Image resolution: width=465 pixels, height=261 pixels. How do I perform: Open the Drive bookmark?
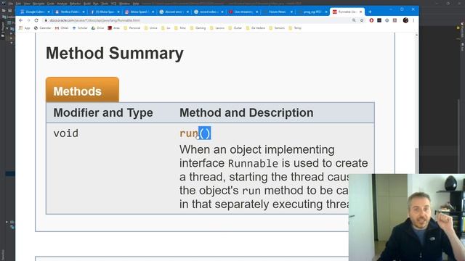(97, 28)
